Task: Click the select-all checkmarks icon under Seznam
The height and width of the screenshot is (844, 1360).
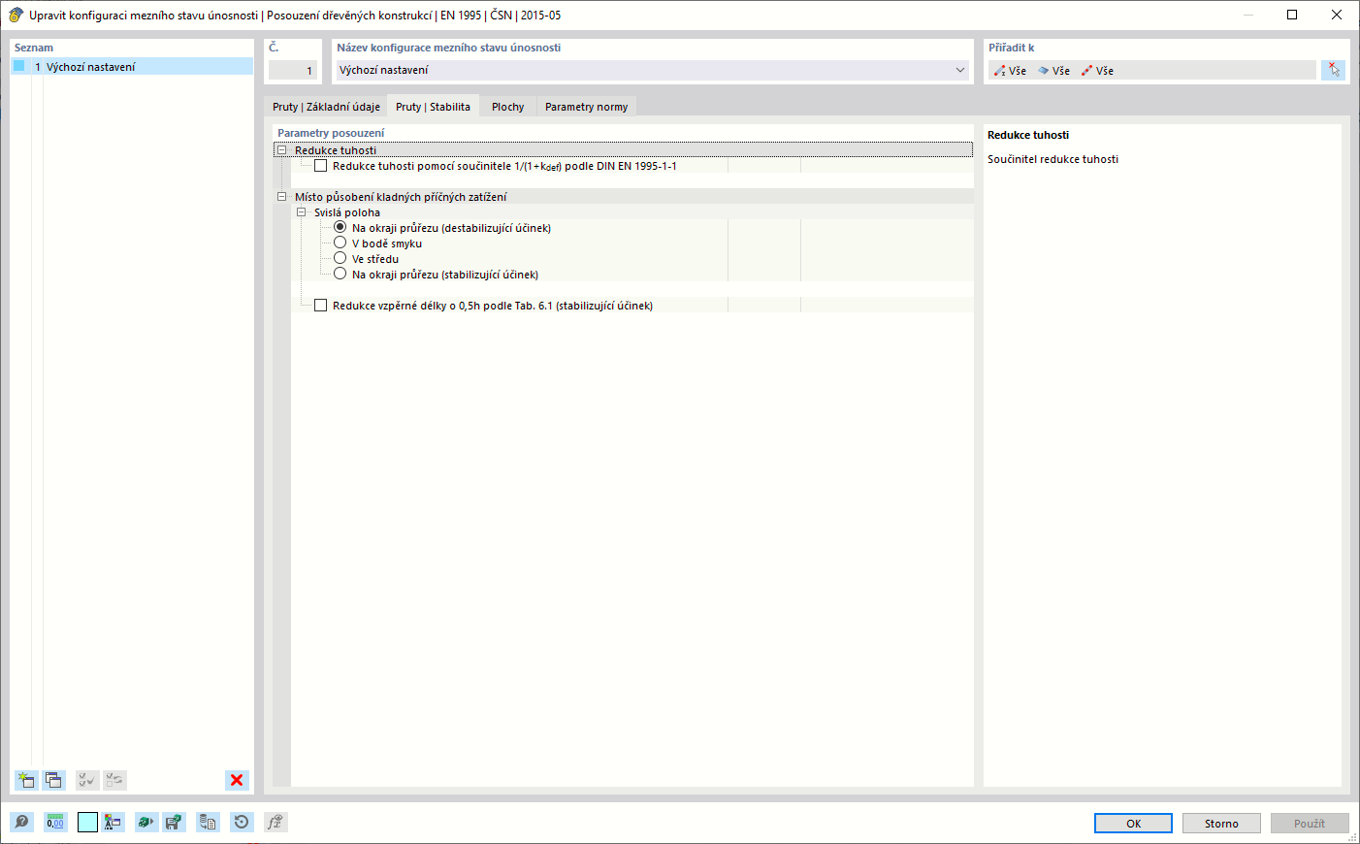Action: [87, 780]
